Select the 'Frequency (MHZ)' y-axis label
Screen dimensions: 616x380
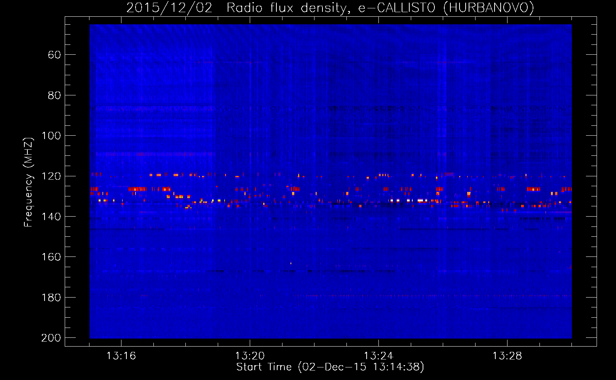point(29,182)
